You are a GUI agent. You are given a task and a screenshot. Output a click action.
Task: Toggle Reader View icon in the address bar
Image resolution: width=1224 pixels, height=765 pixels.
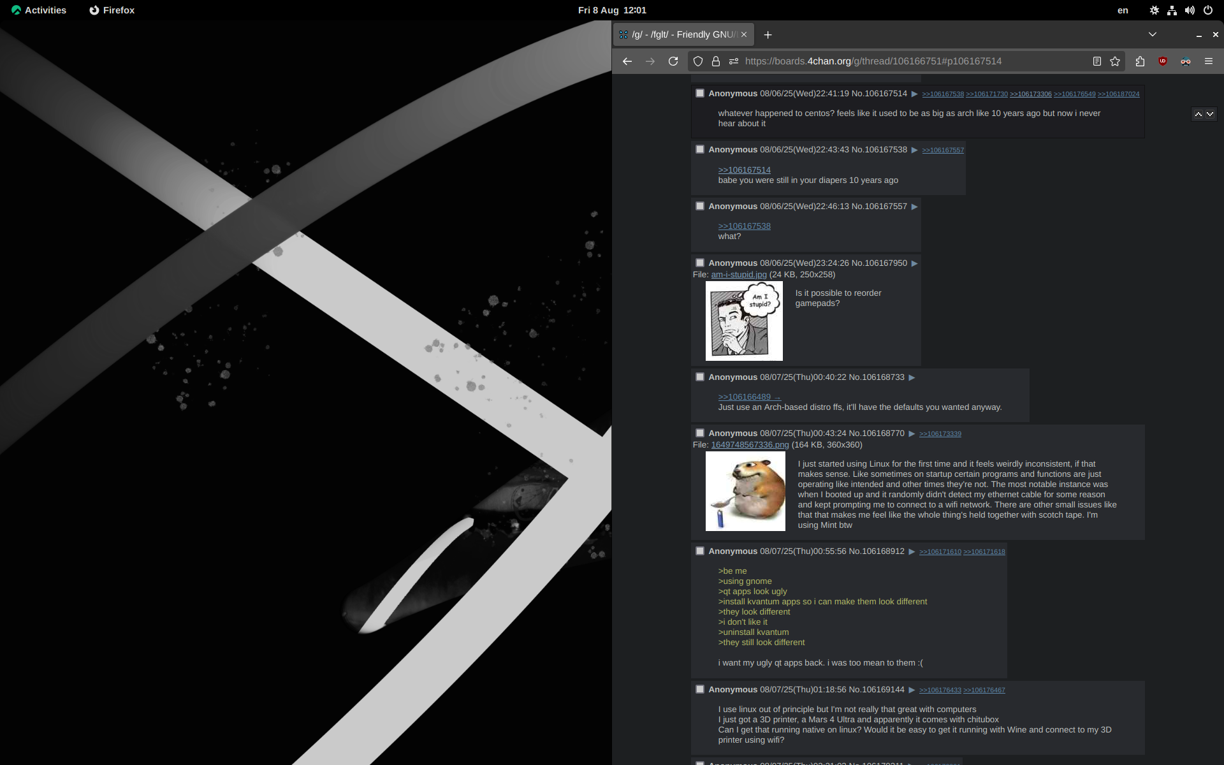pos(1097,61)
